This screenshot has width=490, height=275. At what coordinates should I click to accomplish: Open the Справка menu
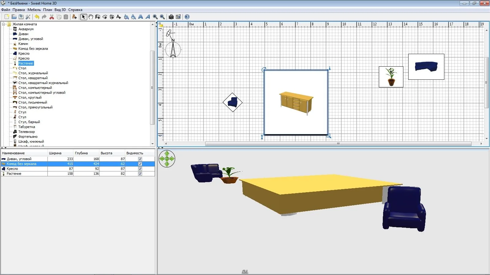click(x=75, y=10)
